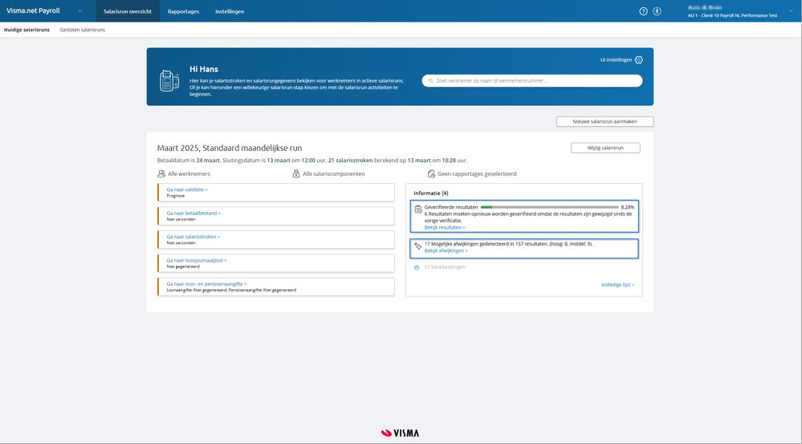Expand the Visma.net Payroll app switcher chevron
This screenshot has width=802, height=444.
[79, 10]
